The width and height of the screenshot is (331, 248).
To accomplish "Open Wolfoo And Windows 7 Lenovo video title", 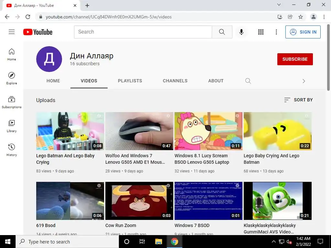I will click(135, 159).
